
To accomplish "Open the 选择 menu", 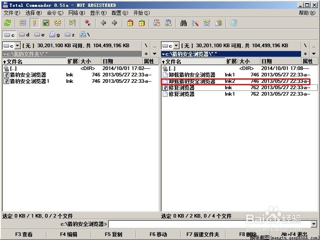I will pyautogui.click(x=34, y=13).
